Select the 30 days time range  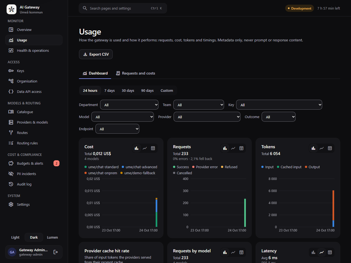[128, 90]
